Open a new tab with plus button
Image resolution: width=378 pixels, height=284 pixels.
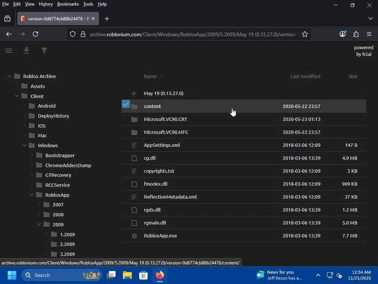coord(107,18)
